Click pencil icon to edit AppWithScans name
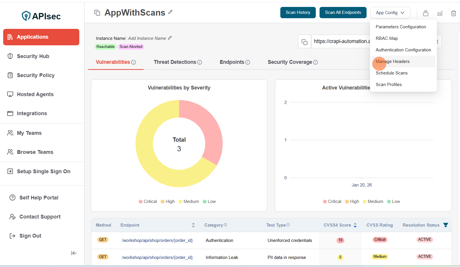Image resolution: width=460 pixels, height=267 pixels. (x=170, y=12)
